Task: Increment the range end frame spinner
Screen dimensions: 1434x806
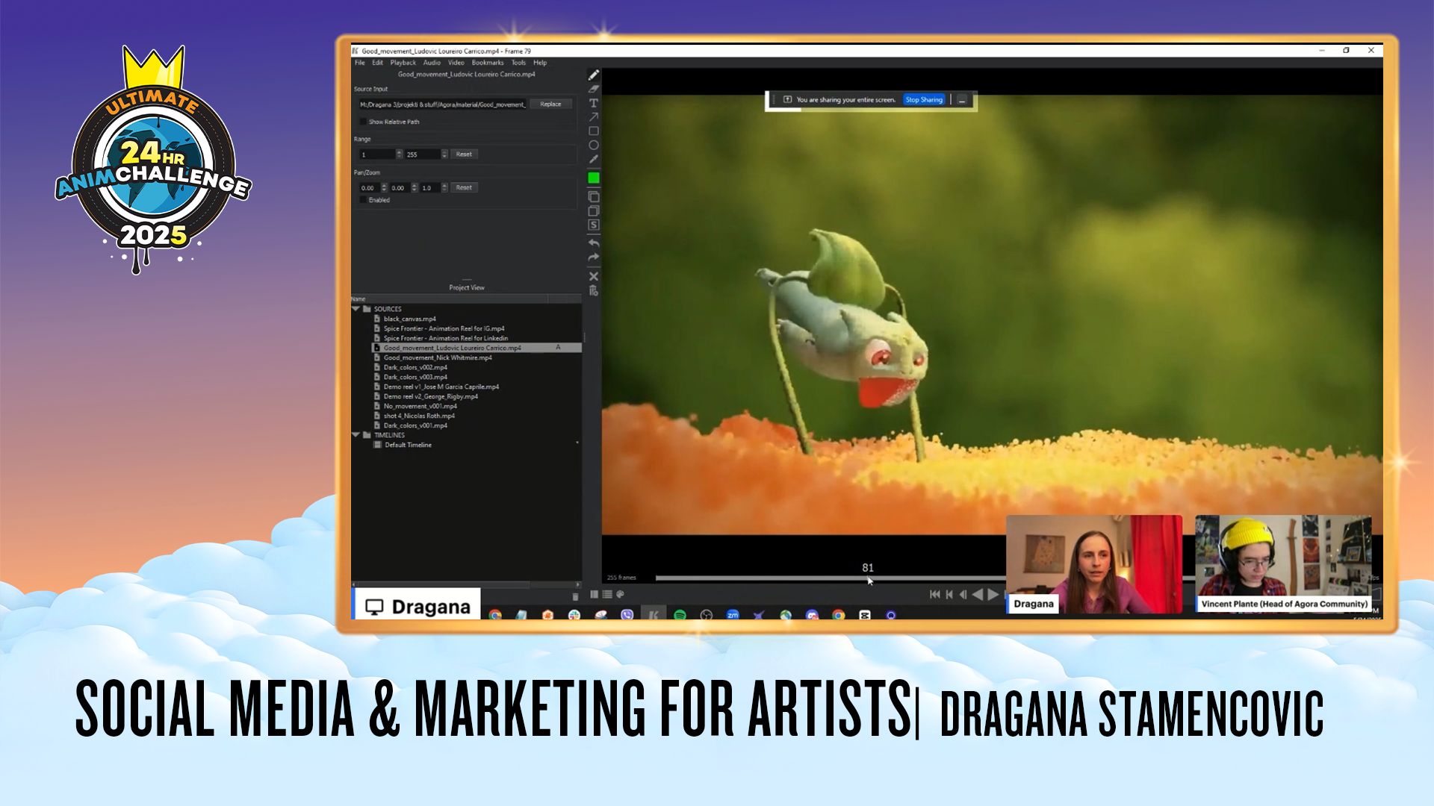Action: 444,151
